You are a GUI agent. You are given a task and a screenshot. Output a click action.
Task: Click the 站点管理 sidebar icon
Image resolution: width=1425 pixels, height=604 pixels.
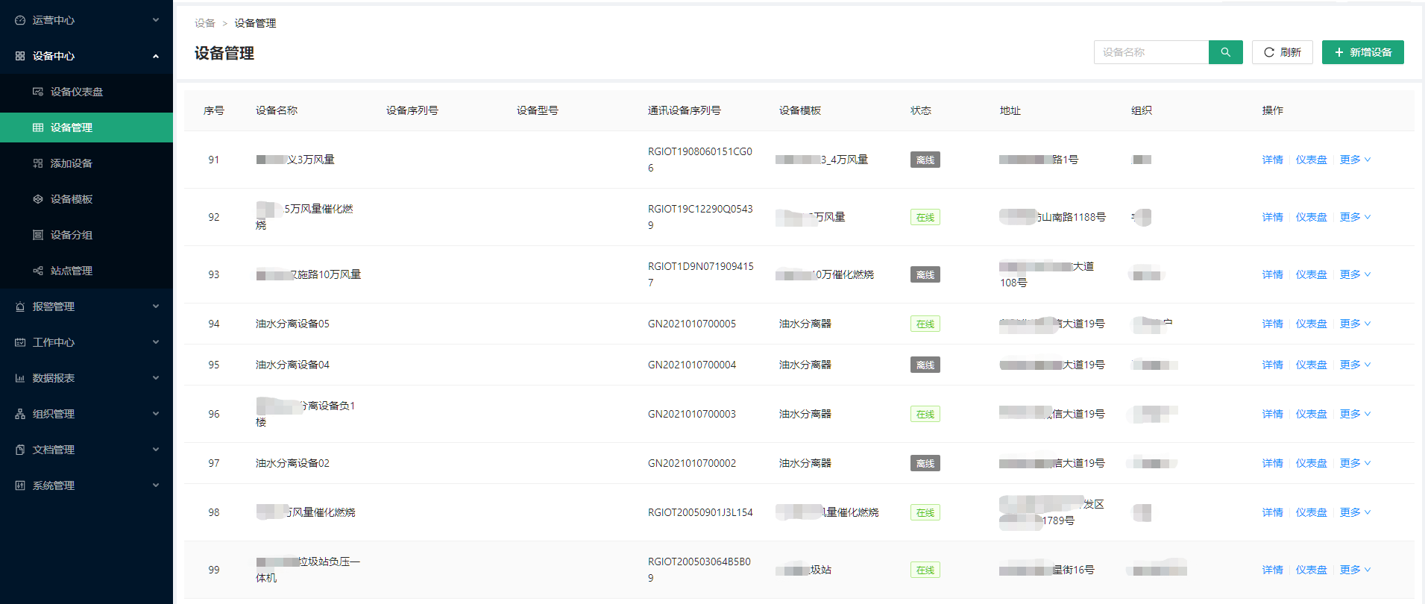pyautogui.click(x=38, y=271)
